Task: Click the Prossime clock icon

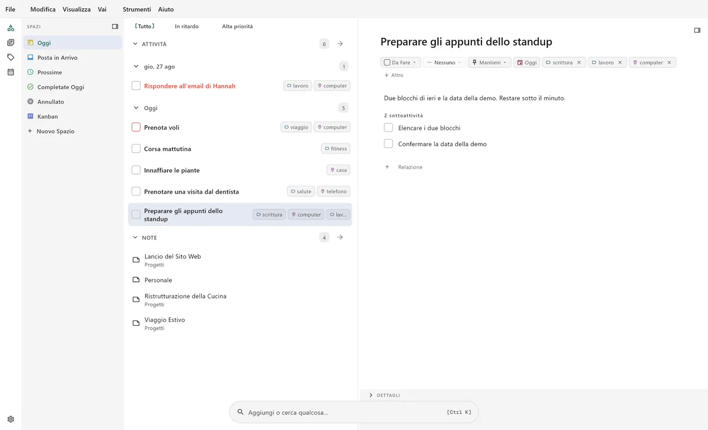Action: [x=31, y=72]
